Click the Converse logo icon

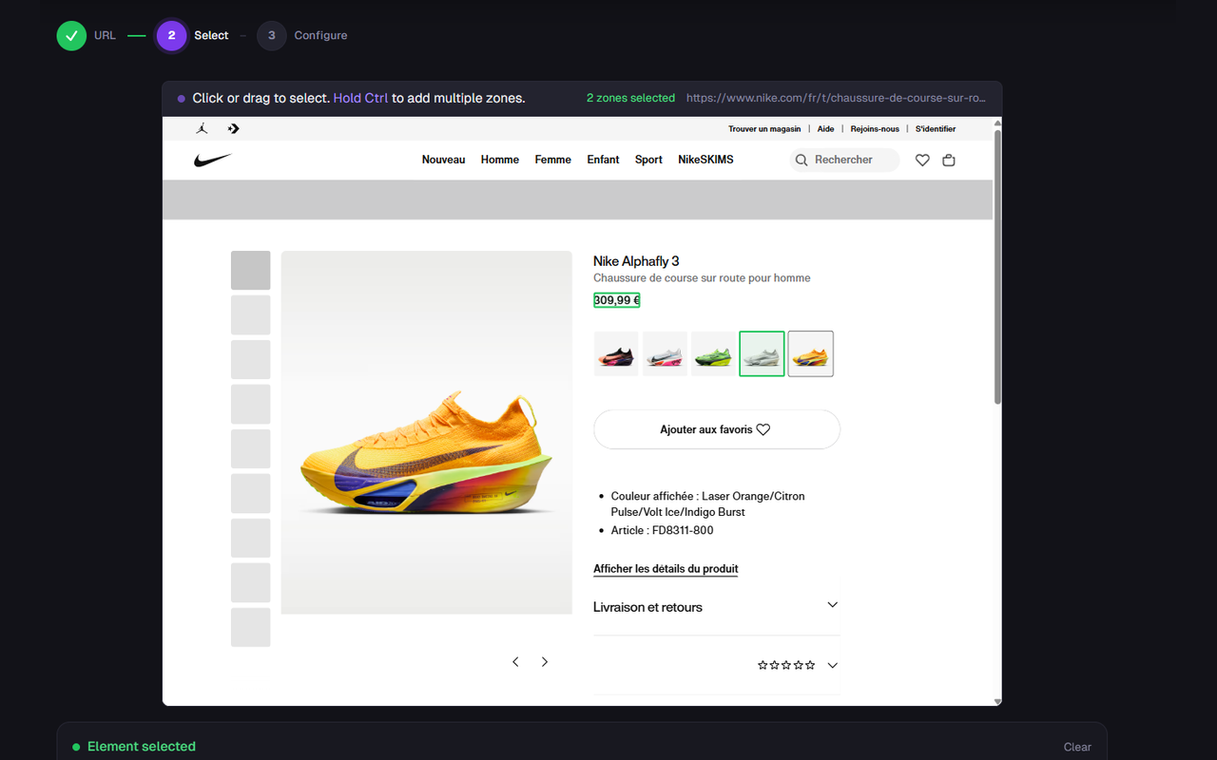pos(234,128)
